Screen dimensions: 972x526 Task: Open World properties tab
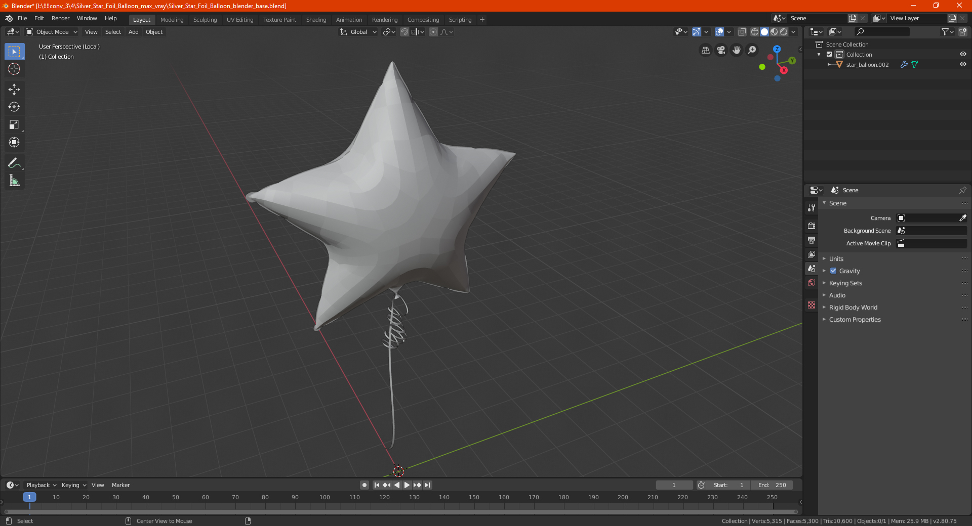point(812,283)
